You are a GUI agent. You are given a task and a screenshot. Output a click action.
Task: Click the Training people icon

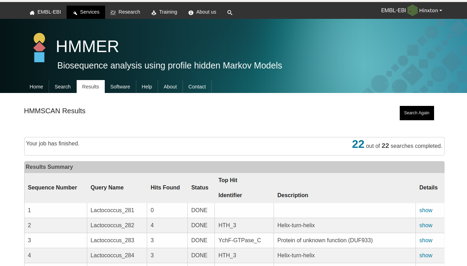coord(154,13)
